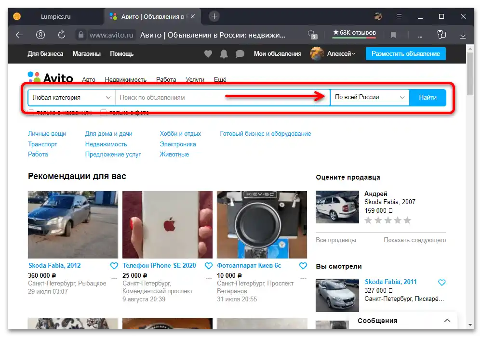Open the browser hamburger menu
482x337 pixels.
click(x=399, y=16)
